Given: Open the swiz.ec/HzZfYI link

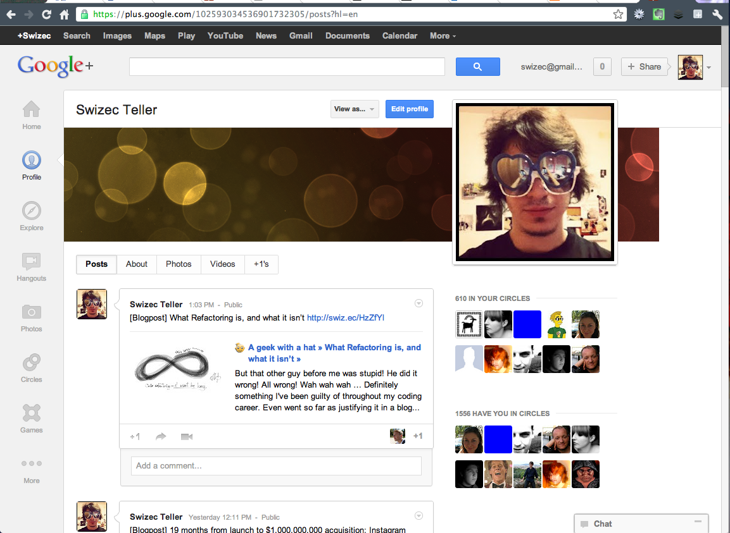Looking at the screenshot, I should click(x=346, y=317).
